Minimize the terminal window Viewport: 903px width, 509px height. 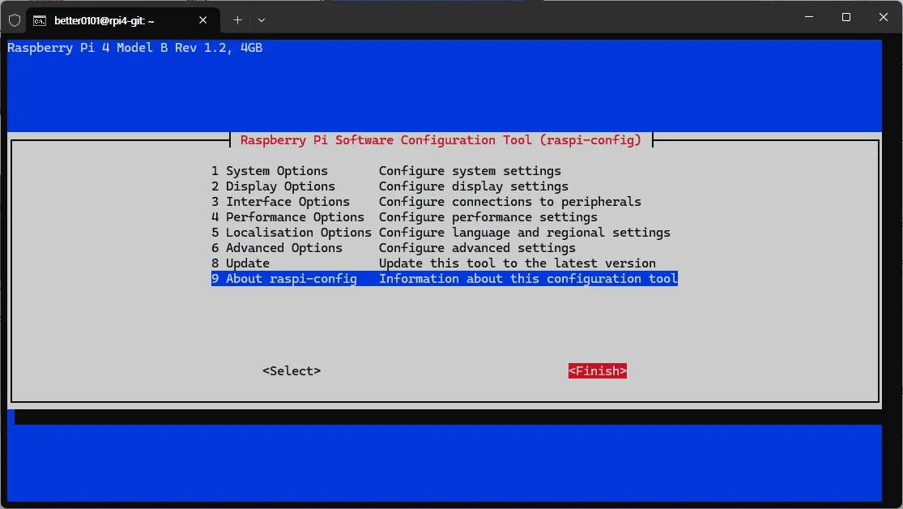pos(809,17)
